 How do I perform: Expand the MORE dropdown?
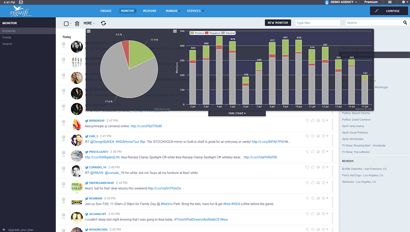(89, 23)
